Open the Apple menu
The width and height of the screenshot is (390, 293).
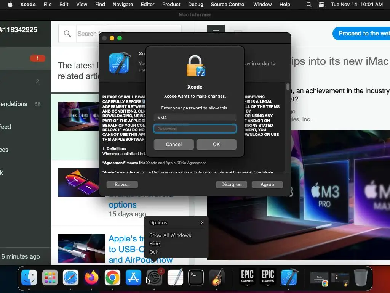coord(10,4)
